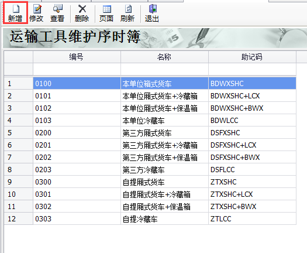
Task: Select the highlighted 0100 row
Action: (x=150, y=84)
